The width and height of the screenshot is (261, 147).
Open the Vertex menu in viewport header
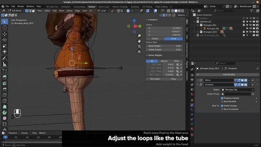tap(69, 11)
